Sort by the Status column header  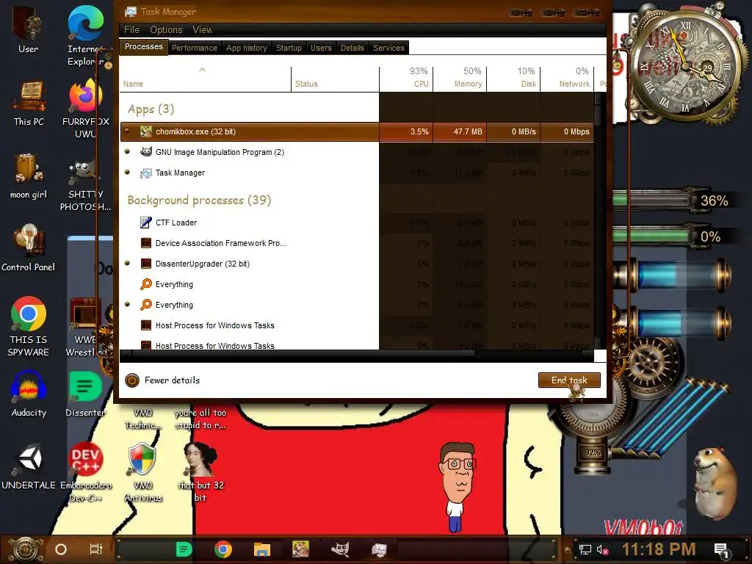tap(335, 79)
